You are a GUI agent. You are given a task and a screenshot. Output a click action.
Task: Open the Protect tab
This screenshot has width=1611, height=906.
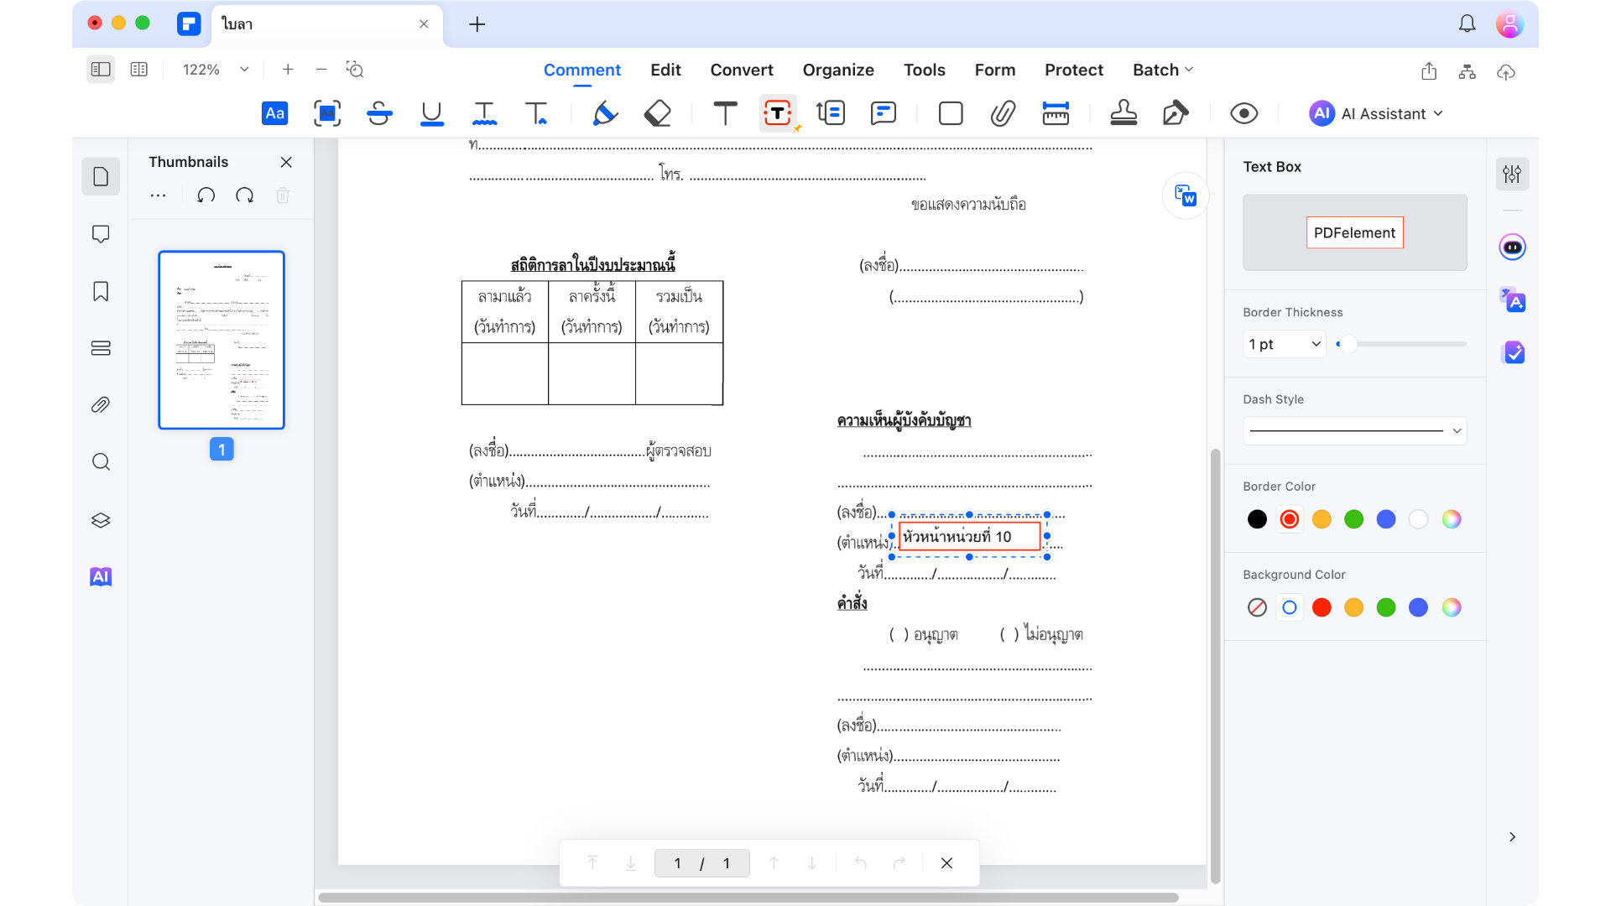pyautogui.click(x=1073, y=70)
